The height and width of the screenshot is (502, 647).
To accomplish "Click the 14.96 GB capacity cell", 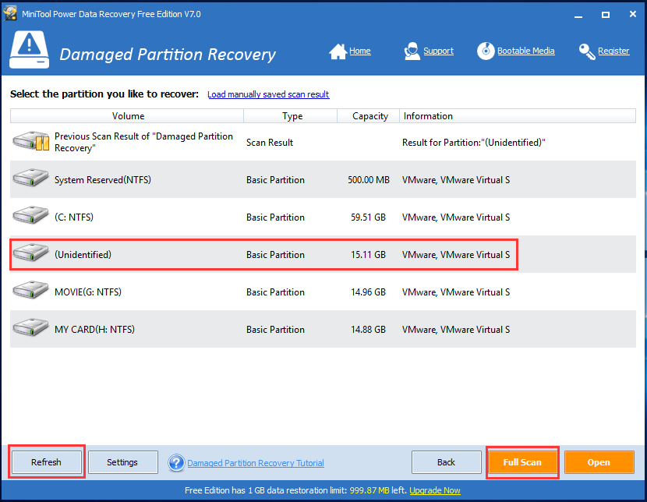I will click(368, 292).
